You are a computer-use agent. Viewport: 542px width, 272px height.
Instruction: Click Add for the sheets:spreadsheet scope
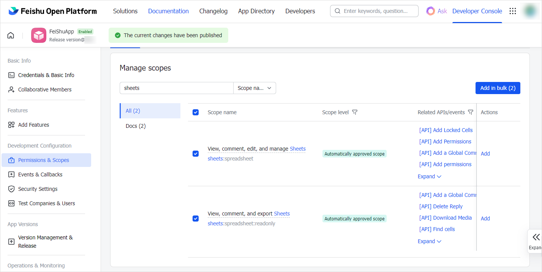pos(485,154)
